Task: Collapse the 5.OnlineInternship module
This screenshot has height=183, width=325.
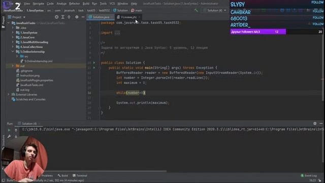Action: 13,52
